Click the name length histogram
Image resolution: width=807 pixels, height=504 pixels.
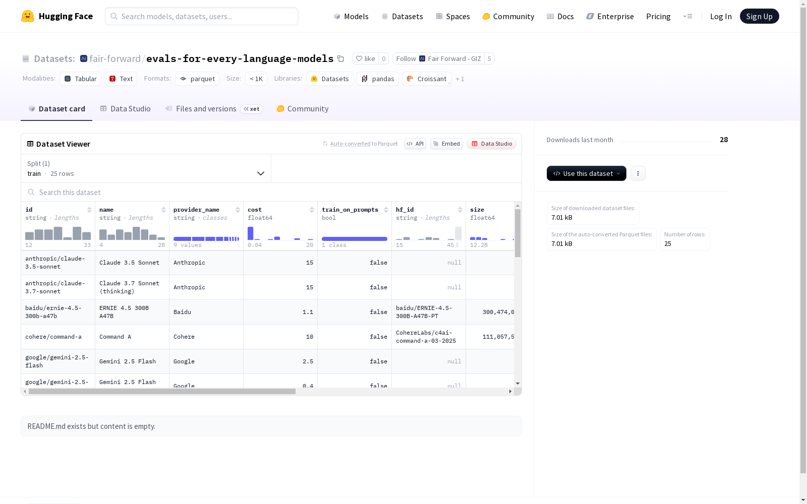tap(132, 233)
